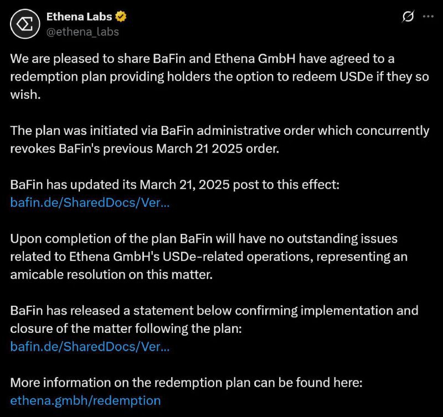Screen dimensions: 443x417
Task: Click the line "BaFin has released a statement below"
Action: [x=214, y=311]
